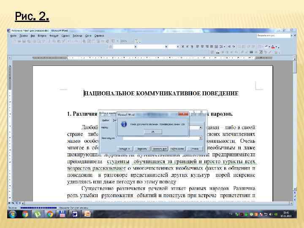Open the Table (Таблица) menu
Screen dimensions: 304x228
click(78, 35)
